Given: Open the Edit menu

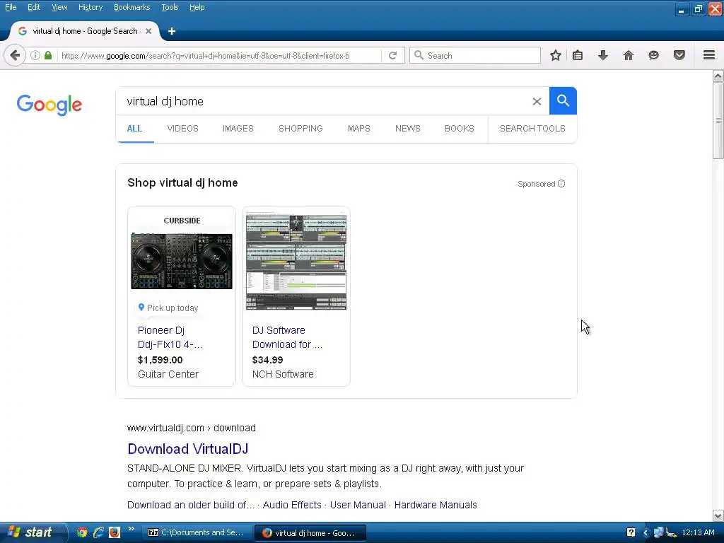Looking at the screenshot, I should 34,7.
